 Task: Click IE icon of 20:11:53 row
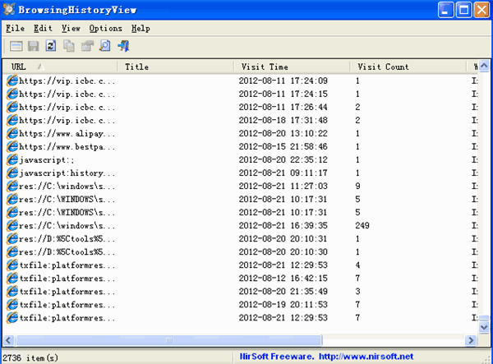pos(12,305)
